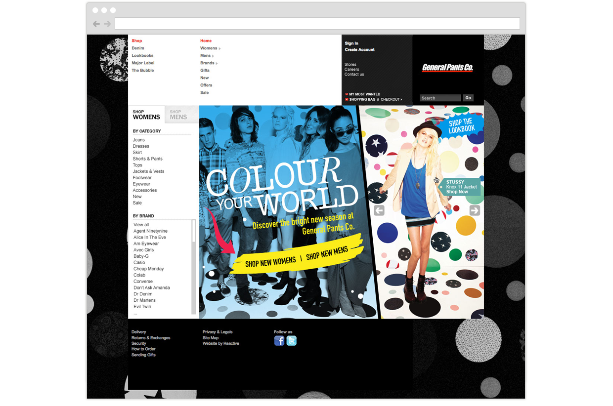Expand the Brands submenu arrow
613x406 pixels.
coord(217,63)
